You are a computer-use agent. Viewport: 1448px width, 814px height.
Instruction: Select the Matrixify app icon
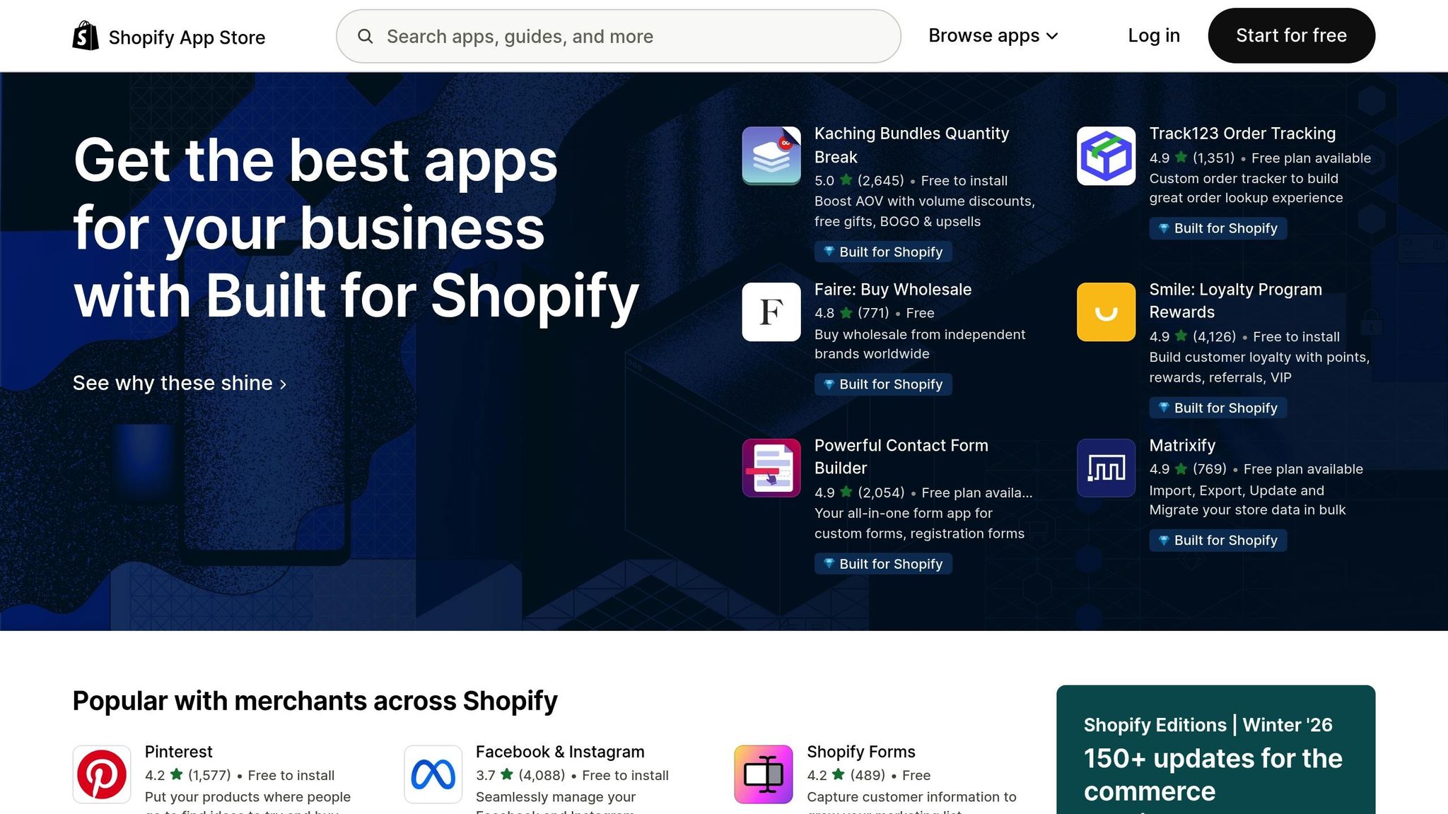pos(1105,468)
